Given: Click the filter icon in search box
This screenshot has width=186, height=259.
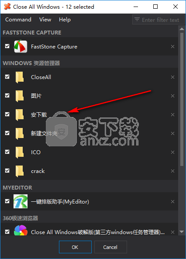Looking at the screenshot, I should (x=137, y=20).
